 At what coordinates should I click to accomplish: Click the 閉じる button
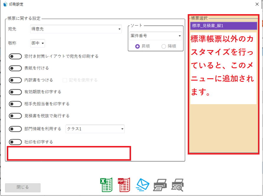click(23, 188)
